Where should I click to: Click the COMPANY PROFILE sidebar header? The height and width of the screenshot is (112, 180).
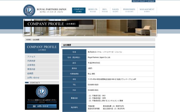(x=42, y=48)
